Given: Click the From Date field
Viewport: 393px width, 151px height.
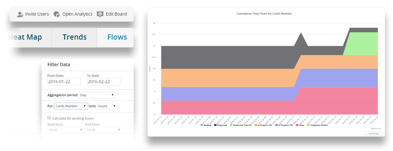Looking at the screenshot, I should 64,82.
